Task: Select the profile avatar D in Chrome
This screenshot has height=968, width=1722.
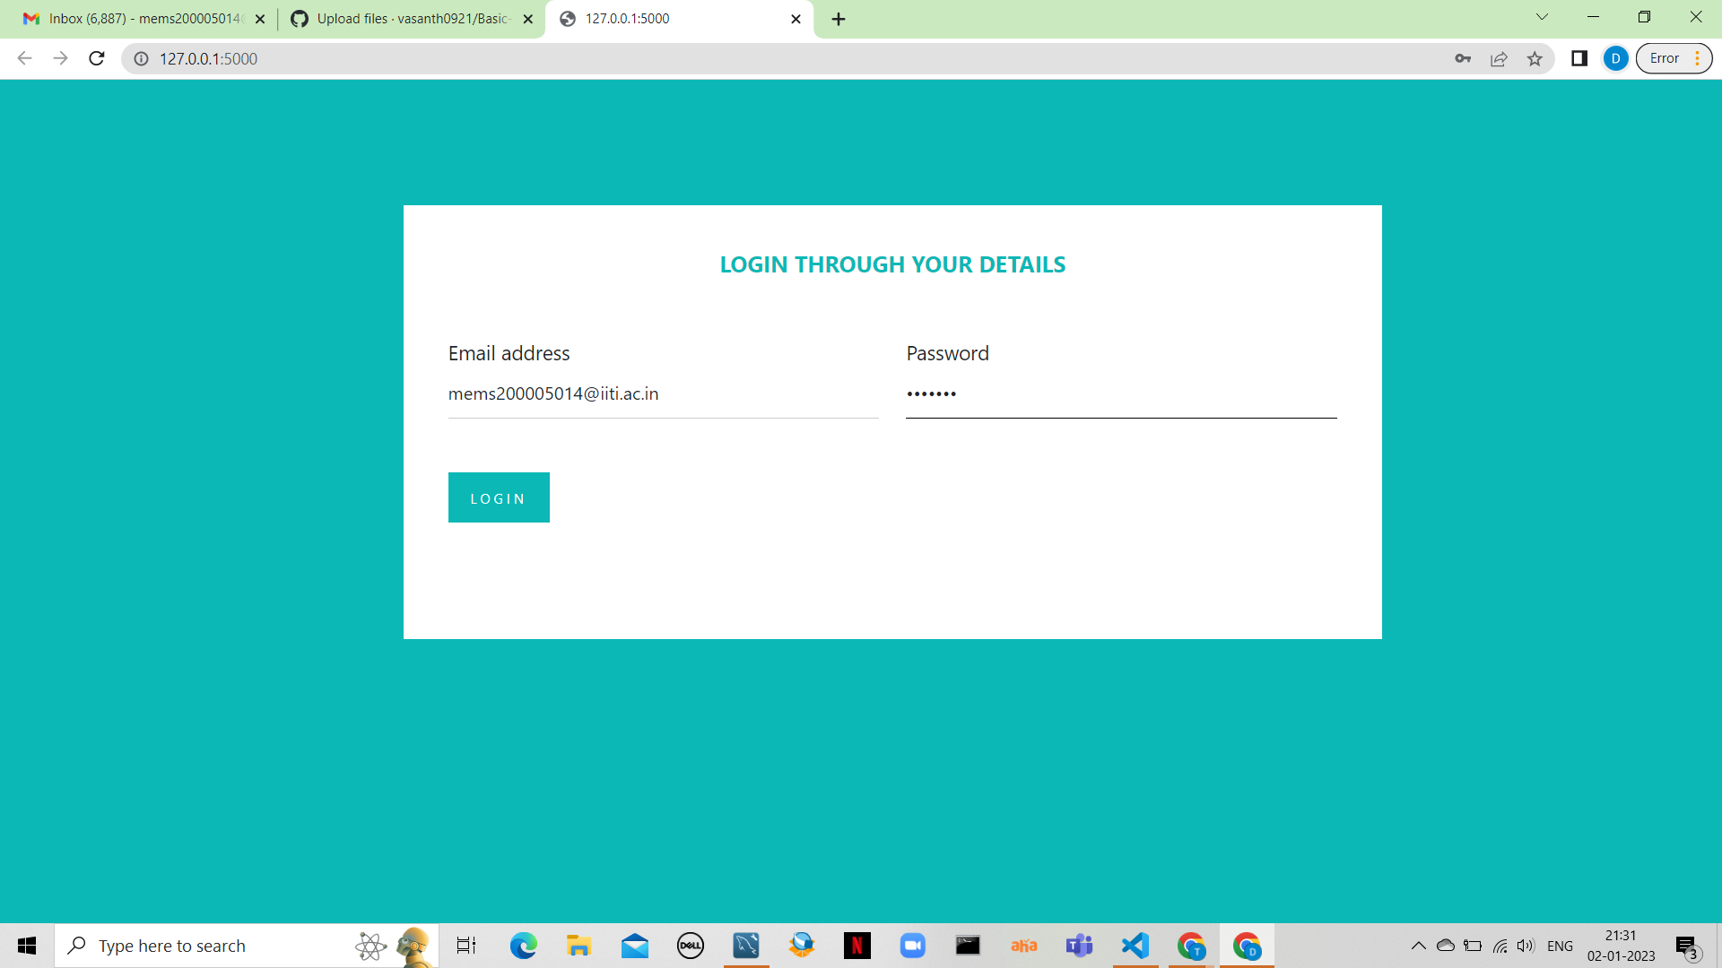Action: (1615, 58)
